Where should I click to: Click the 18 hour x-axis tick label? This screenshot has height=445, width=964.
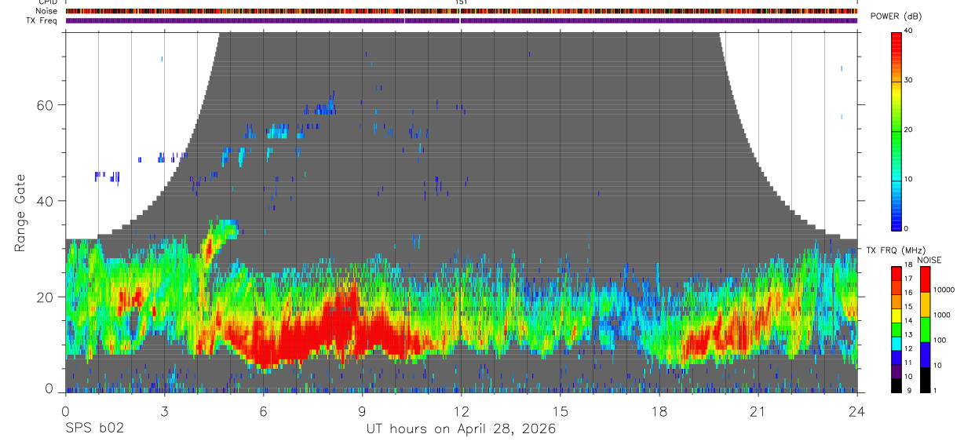(x=659, y=412)
